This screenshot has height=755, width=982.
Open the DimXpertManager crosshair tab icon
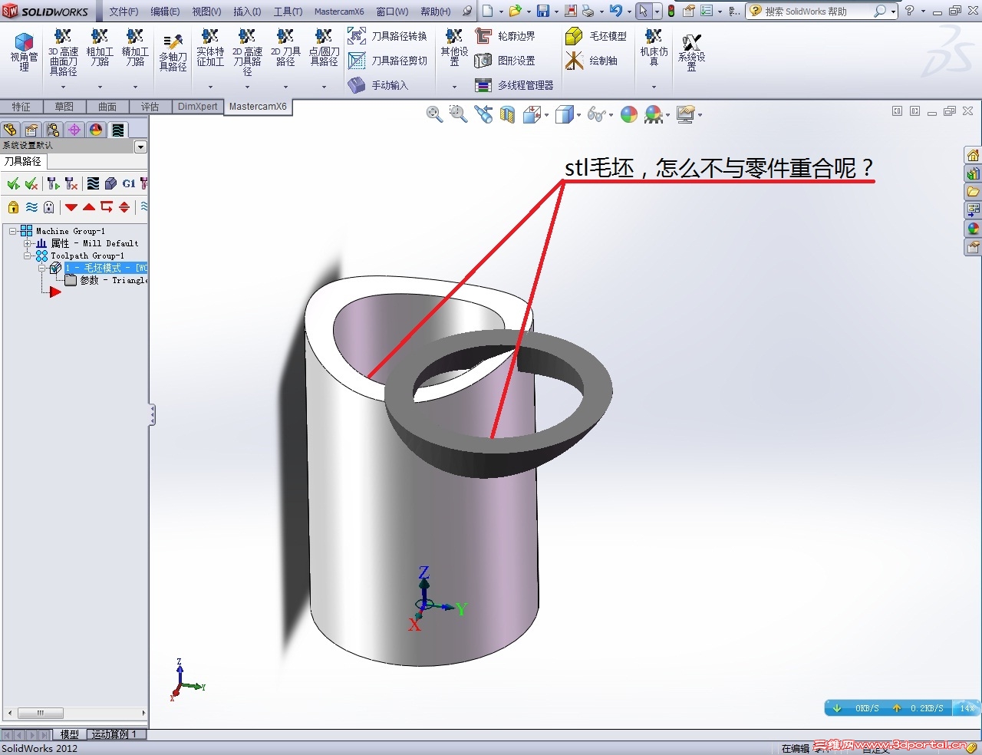tap(74, 130)
